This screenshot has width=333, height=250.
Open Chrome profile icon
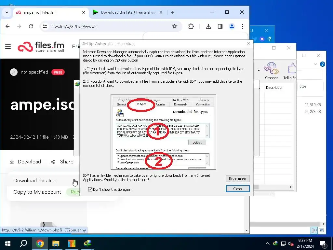(232, 26)
